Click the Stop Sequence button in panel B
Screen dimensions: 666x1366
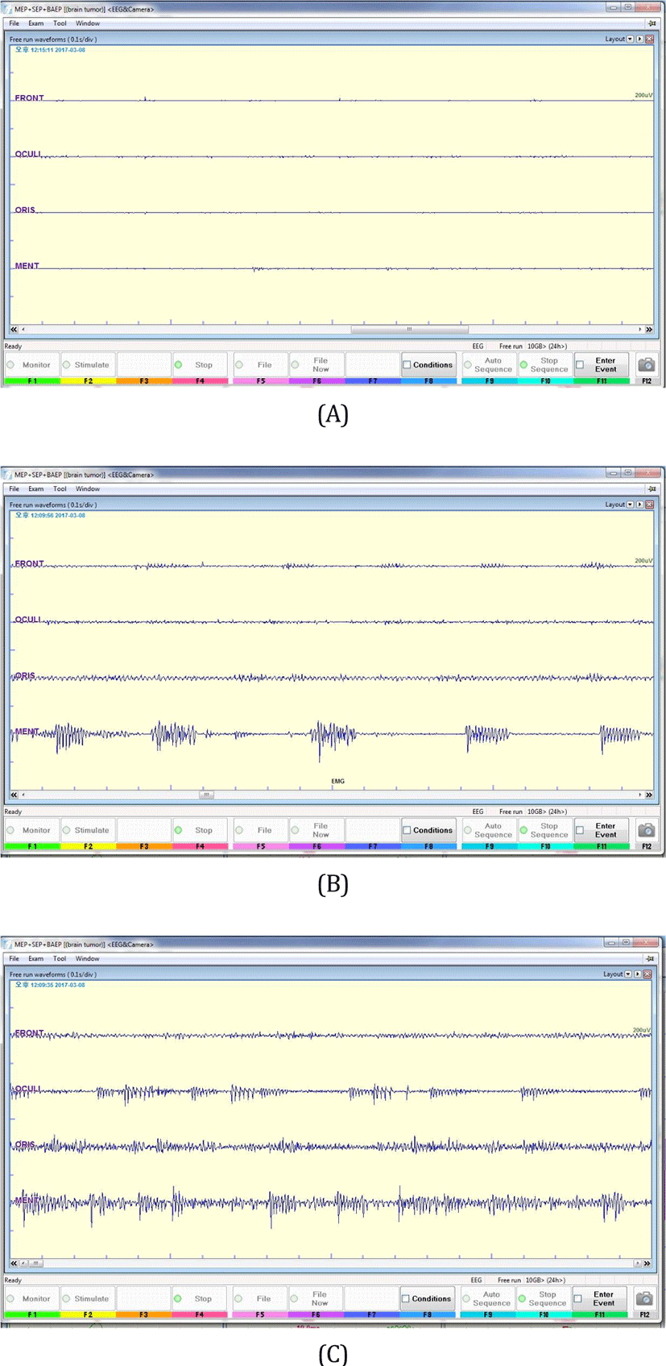click(545, 830)
